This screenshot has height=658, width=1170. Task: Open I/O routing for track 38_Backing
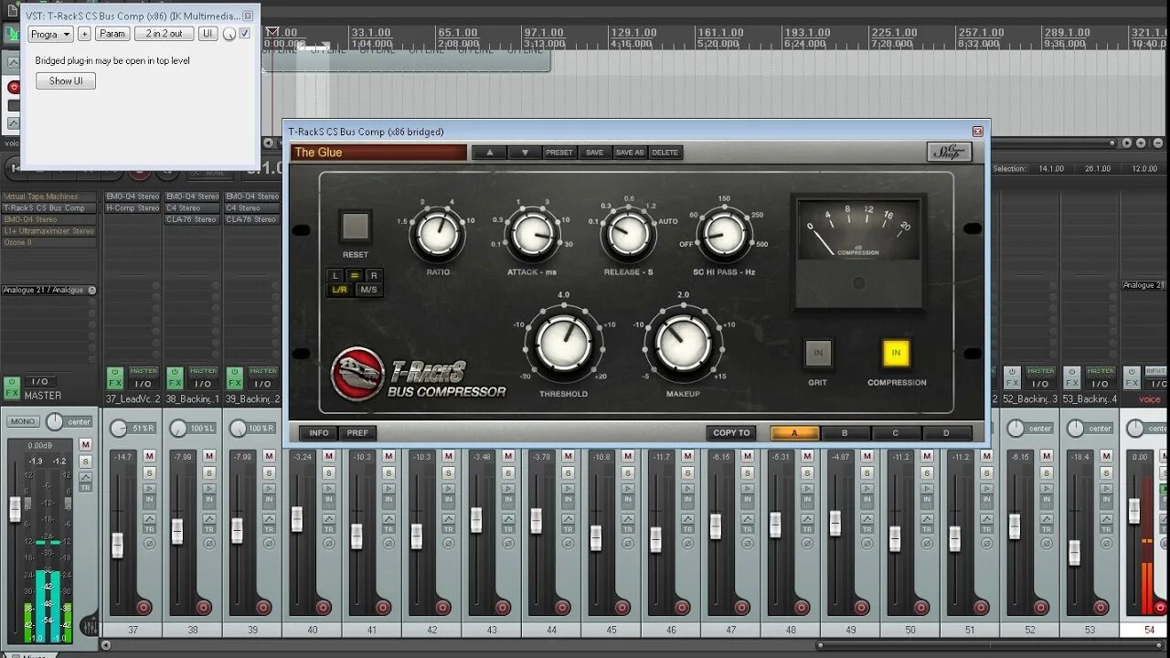point(203,383)
